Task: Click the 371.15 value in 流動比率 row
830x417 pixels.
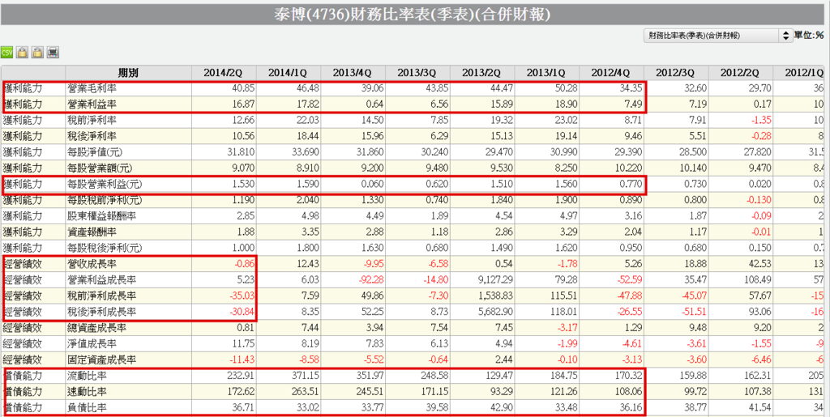Action: [305, 376]
